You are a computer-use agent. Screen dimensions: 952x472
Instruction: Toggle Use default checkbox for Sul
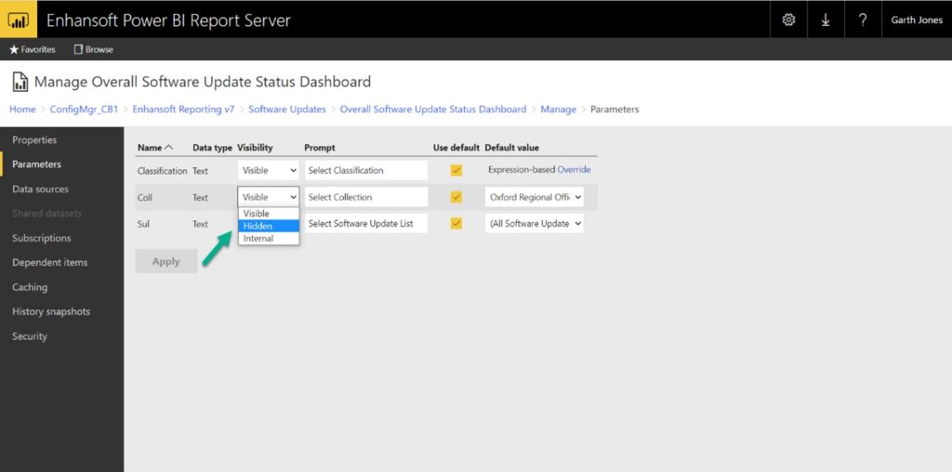(456, 223)
